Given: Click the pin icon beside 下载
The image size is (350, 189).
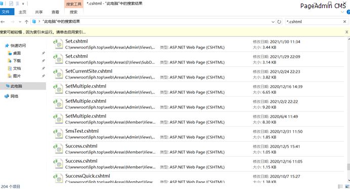Looking at the screenshot, I should pyautogui.click(x=43, y=61).
